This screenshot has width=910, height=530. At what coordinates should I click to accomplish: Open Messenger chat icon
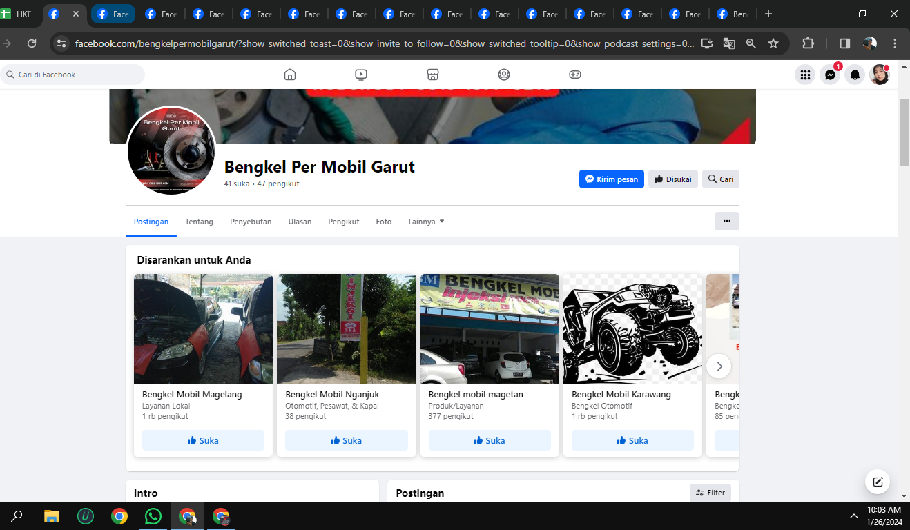(x=830, y=75)
